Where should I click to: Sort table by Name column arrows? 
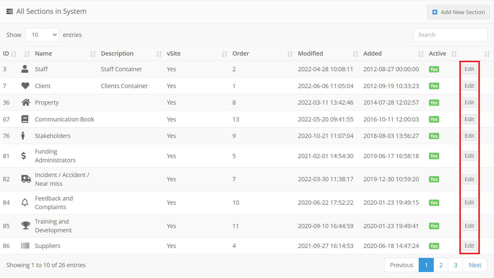93,54
